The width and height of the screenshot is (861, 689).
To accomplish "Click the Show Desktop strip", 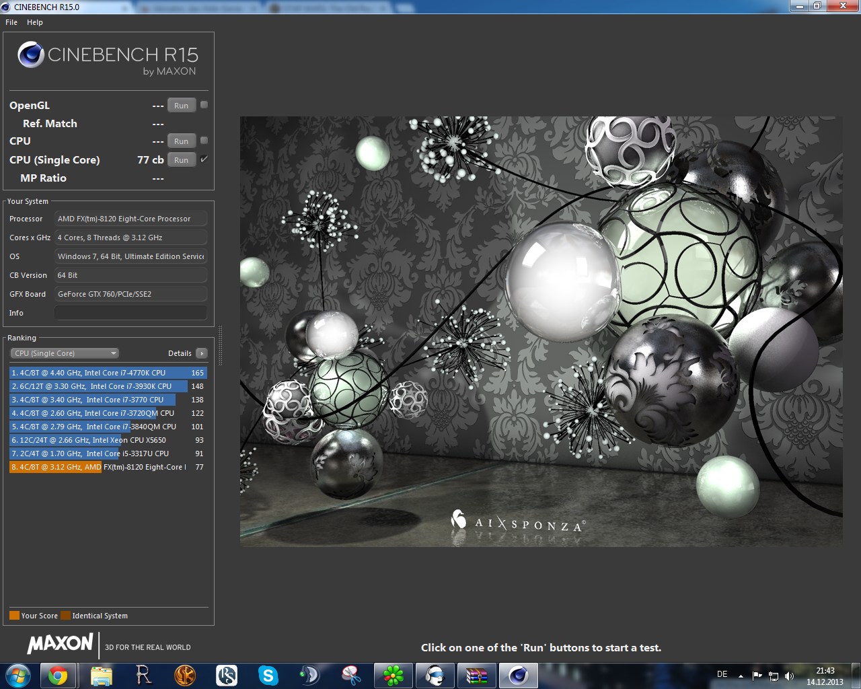I will point(856,676).
